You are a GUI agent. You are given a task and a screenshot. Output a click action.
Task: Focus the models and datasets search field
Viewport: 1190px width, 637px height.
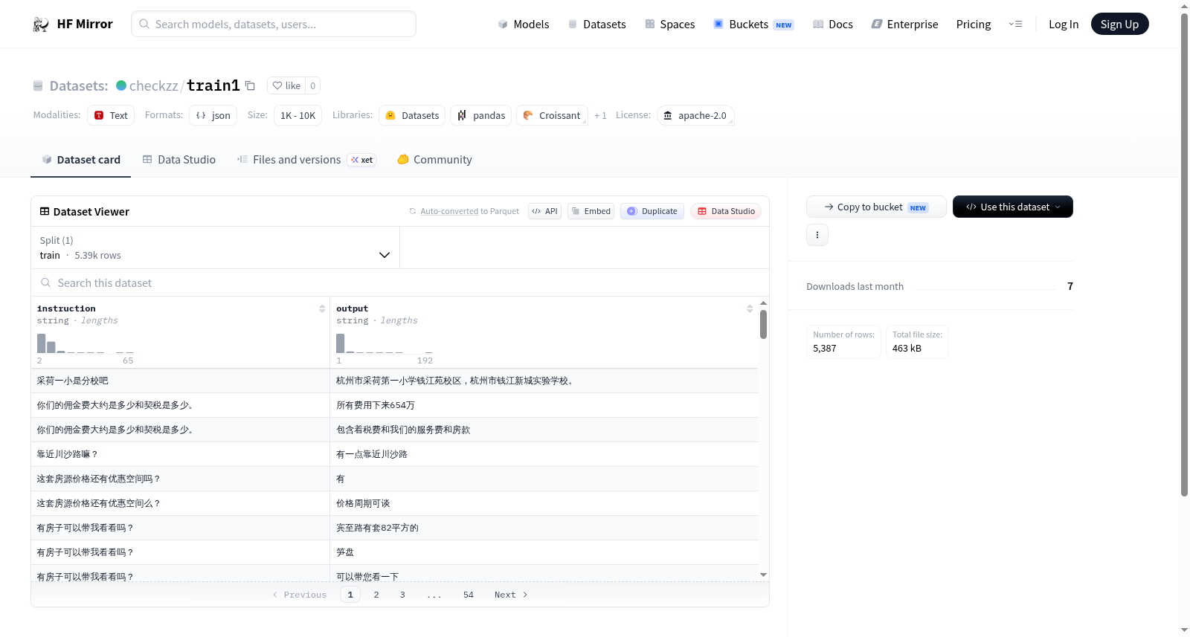pos(274,25)
